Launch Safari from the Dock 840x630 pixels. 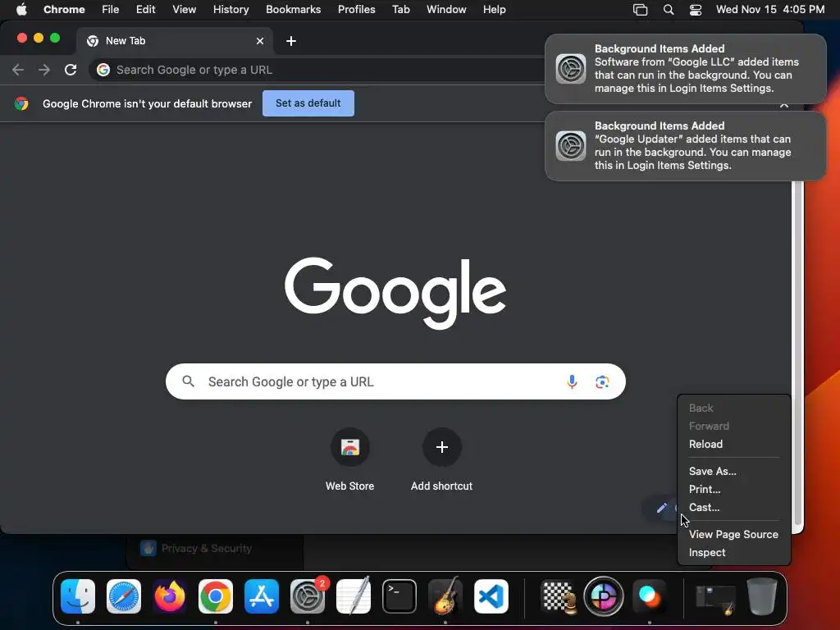pos(124,596)
